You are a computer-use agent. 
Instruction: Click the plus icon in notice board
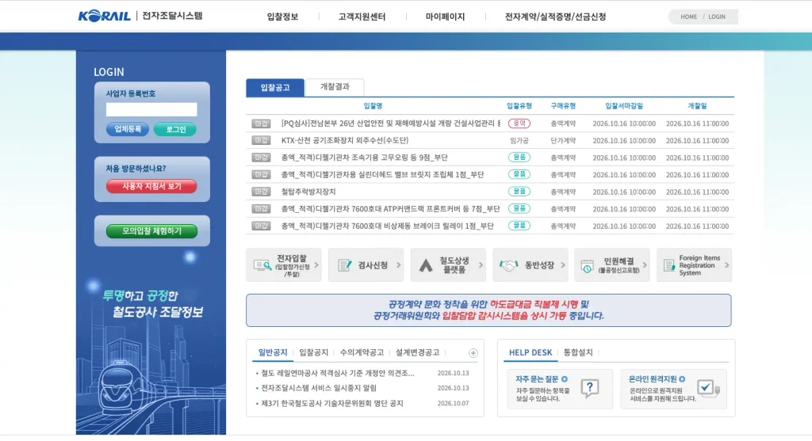473,353
